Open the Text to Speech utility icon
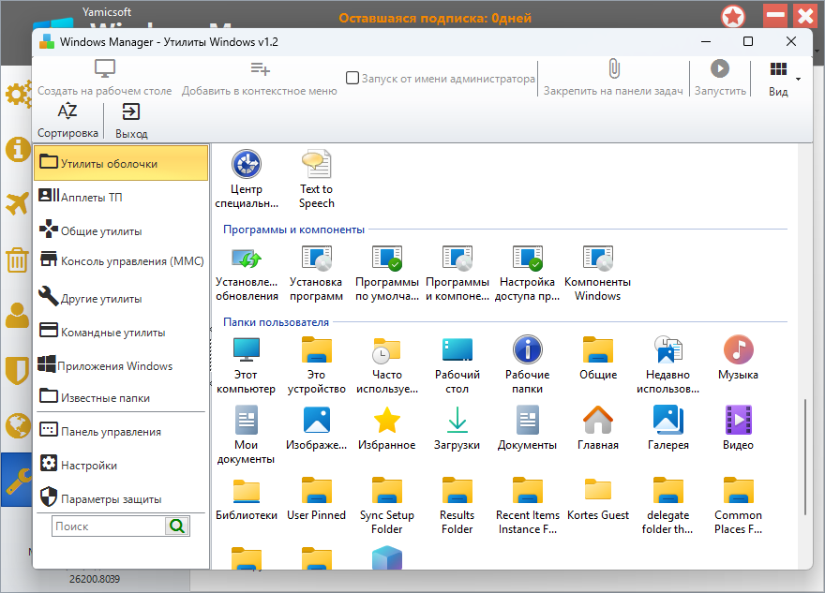Image resolution: width=825 pixels, height=593 pixels. (x=316, y=165)
